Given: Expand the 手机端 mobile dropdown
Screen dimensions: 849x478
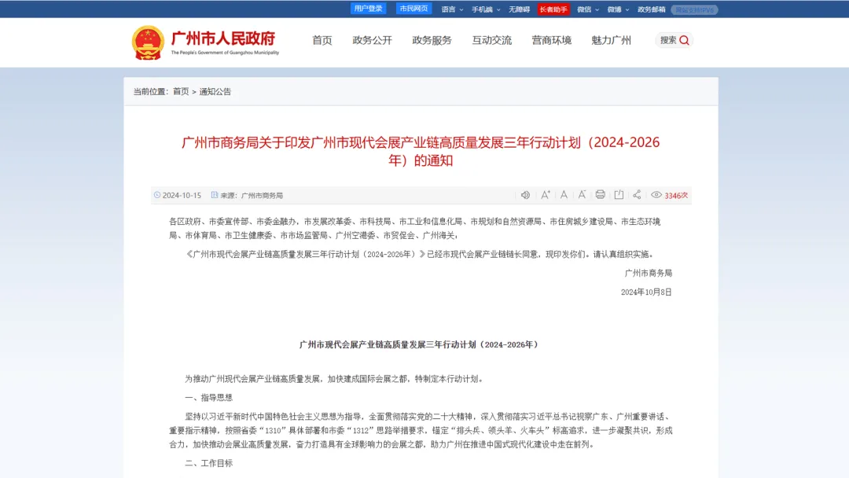Looking at the screenshot, I should (x=486, y=9).
